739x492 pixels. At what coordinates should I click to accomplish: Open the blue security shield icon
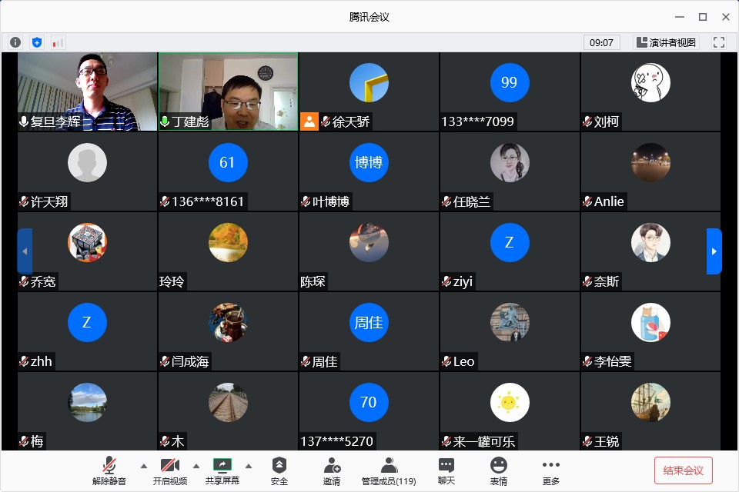36,42
